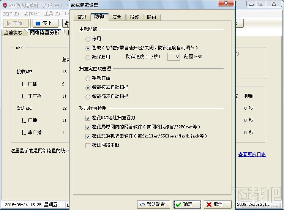The height and width of the screenshot is (210, 284).
Task: Maximize the main ARP firewall window
Action: (x=261, y=4)
